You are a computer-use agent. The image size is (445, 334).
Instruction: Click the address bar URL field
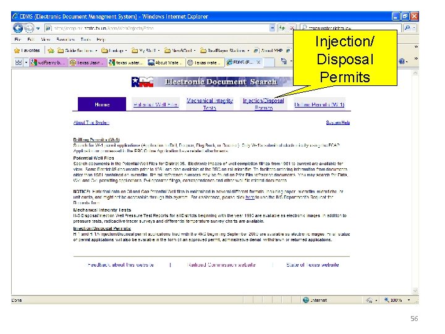pyautogui.click(x=159, y=28)
